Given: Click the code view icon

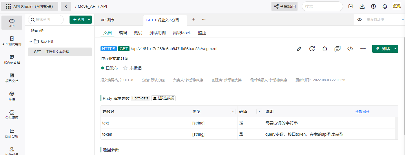Looking at the screenshot, I should click(x=350, y=49).
